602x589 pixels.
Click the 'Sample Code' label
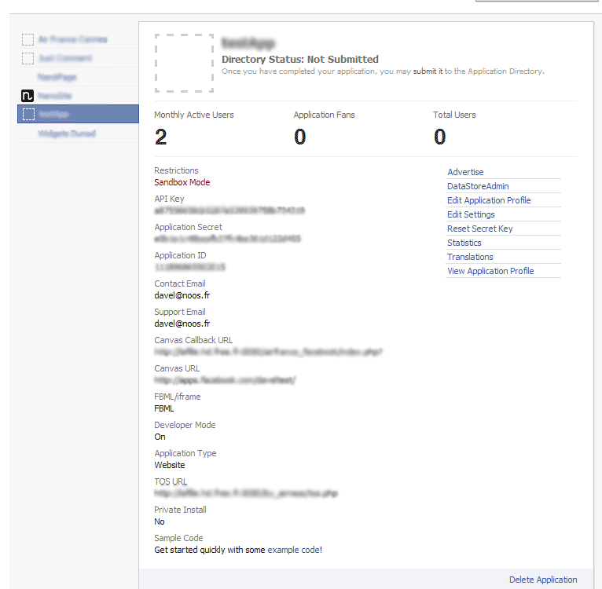click(x=178, y=538)
